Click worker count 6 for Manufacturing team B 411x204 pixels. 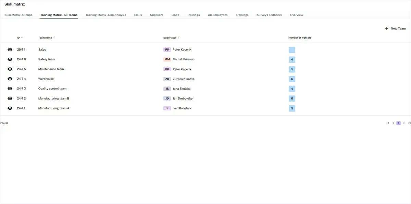(x=292, y=99)
